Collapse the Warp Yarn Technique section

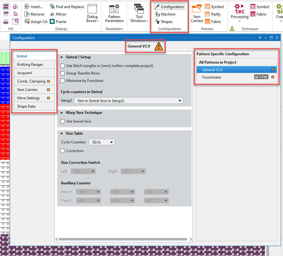(x=62, y=113)
